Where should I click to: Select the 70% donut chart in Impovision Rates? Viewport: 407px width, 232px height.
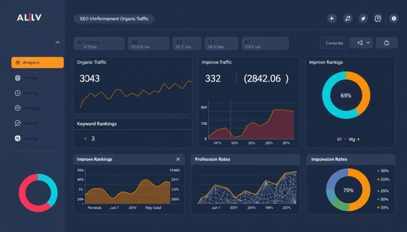[x=349, y=190]
